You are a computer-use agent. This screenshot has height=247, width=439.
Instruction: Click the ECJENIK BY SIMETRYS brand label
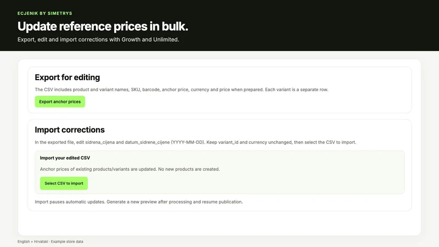pos(45,13)
